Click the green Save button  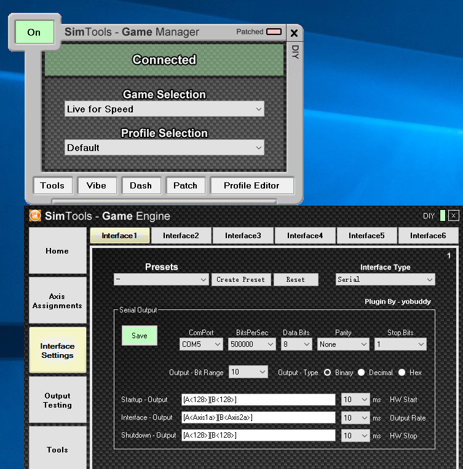140,336
